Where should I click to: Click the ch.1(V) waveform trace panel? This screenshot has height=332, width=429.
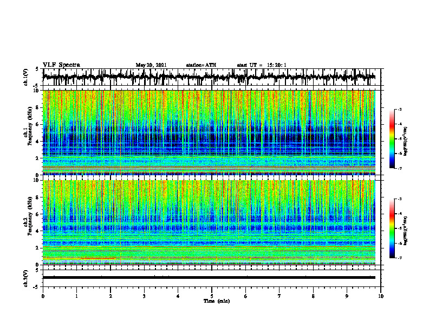pyautogui.click(x=212, y=77)
